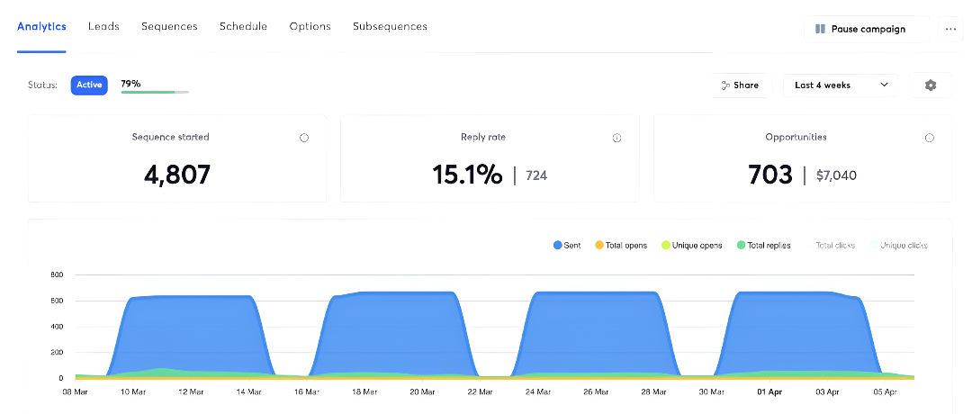Click the Sequence started info icon
Image resolution: width=972 pixels, height=414 pixels.
(303, 138)
